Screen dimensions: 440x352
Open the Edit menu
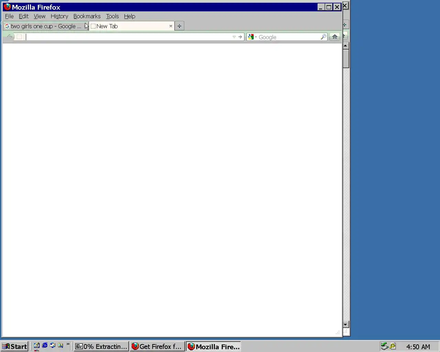pos(24,16)
